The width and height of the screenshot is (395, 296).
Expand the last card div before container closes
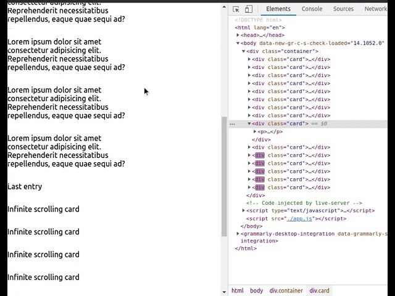[x=249, y=187]
